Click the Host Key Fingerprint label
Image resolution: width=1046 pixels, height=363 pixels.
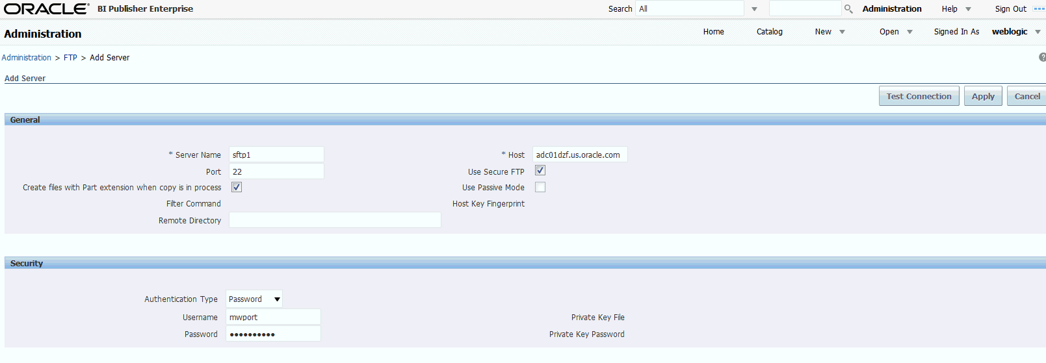tap(488, 204)
